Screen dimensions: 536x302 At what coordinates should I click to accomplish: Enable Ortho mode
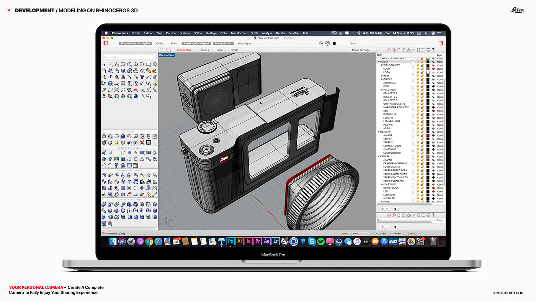tap(160, 43)
